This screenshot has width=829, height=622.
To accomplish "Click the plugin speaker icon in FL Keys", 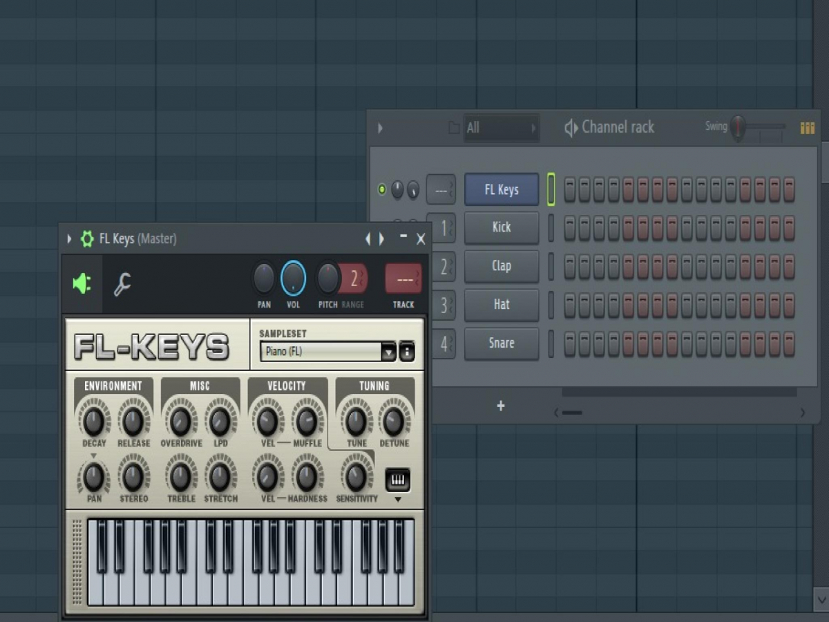I will pos(82,283).
